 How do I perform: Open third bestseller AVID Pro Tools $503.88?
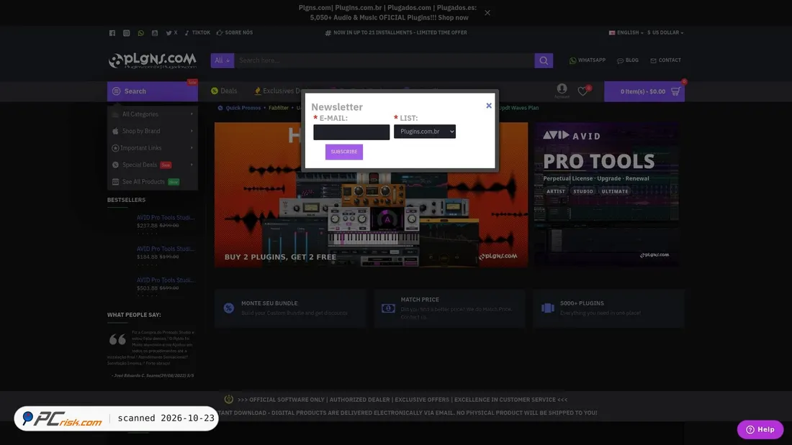pos(165,280)
